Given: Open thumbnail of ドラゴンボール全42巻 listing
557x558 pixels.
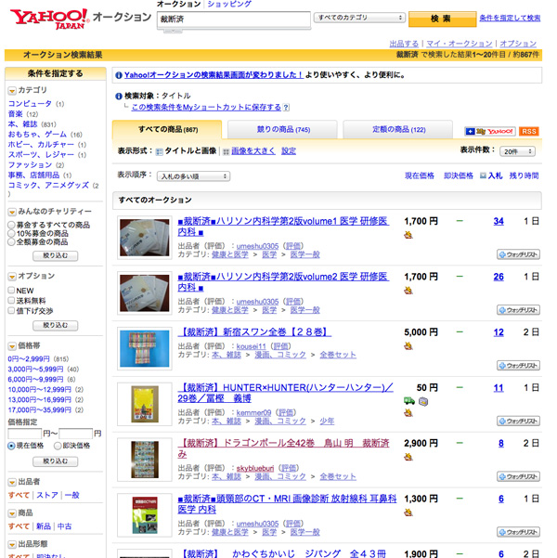Looking at the screenshot, I should click(x=145, y=460).
